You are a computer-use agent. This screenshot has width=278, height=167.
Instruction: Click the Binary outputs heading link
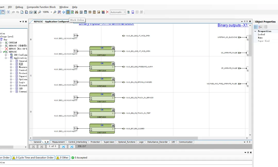[x=233, y=25]
